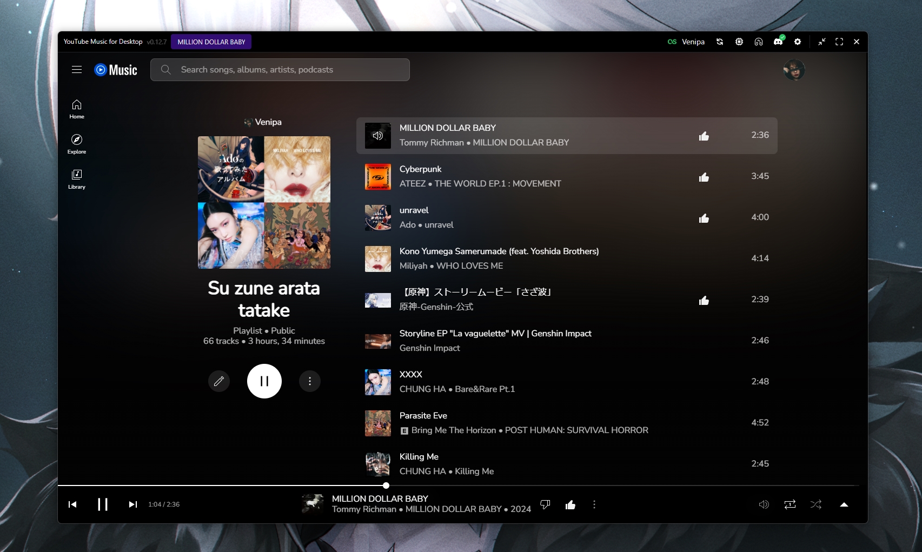This screenshot has width=922, height=552.
Task: Open the hamburger navigation menu
Action: pos(76,69)
